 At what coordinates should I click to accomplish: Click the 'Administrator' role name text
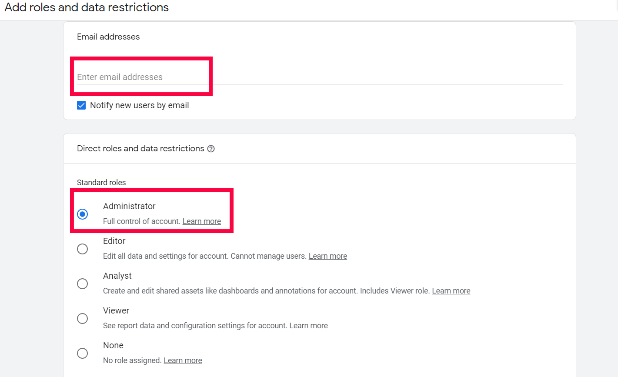(129, 206)
